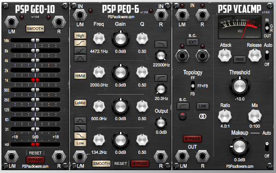Toggle the VU meter IN/GR/OUT switch
The width and height of the screenshot is (276, 173).
[x=267, y=28]
